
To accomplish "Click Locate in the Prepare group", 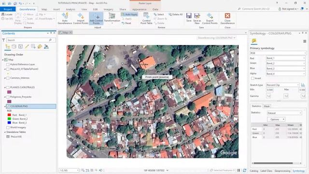I will [x=7, y=14].
